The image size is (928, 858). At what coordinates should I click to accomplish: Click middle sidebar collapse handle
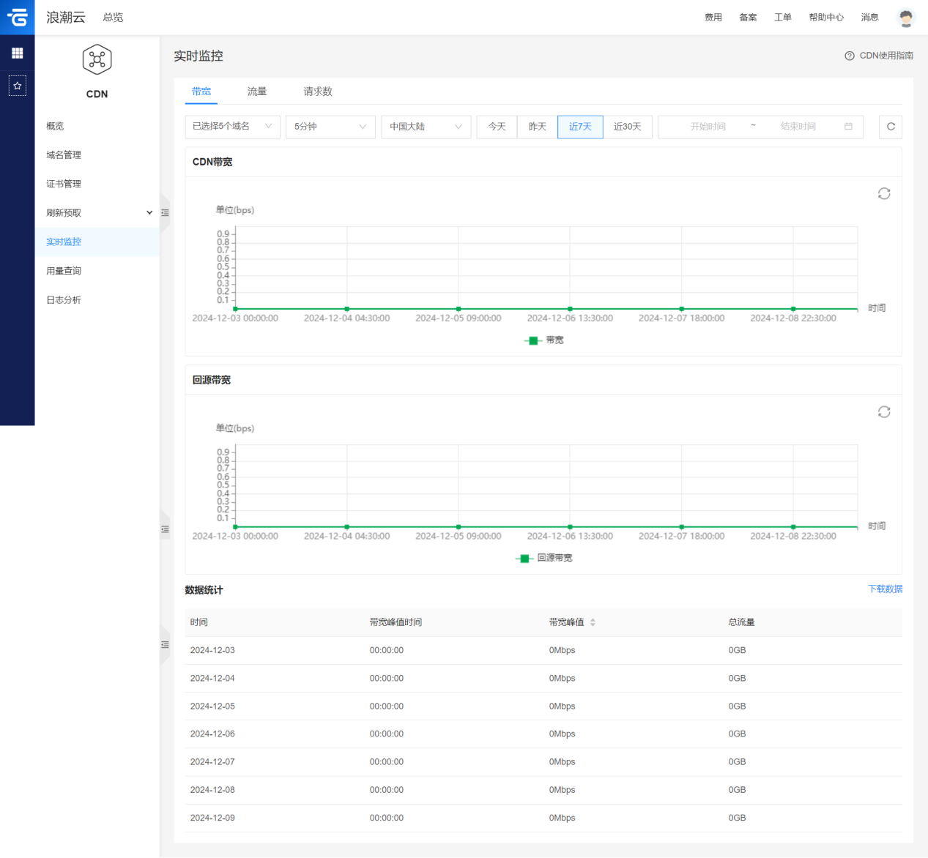165,529
